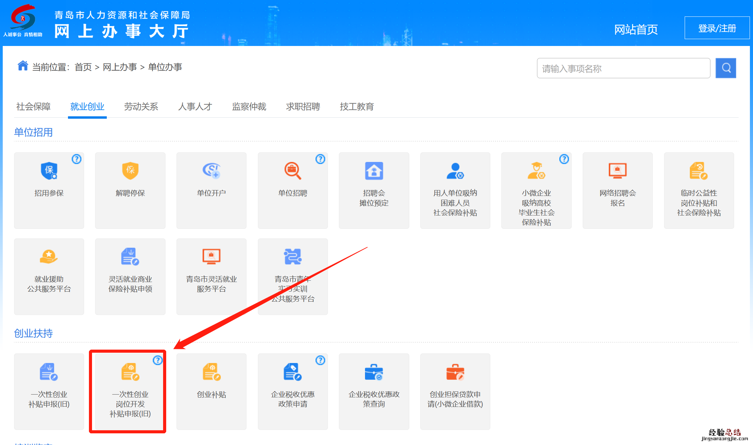The width and height of the screenshot is (753, 445).
Task: Open the 求职招聘 tab
Action: pyautogui.click(x=303, y=107)
